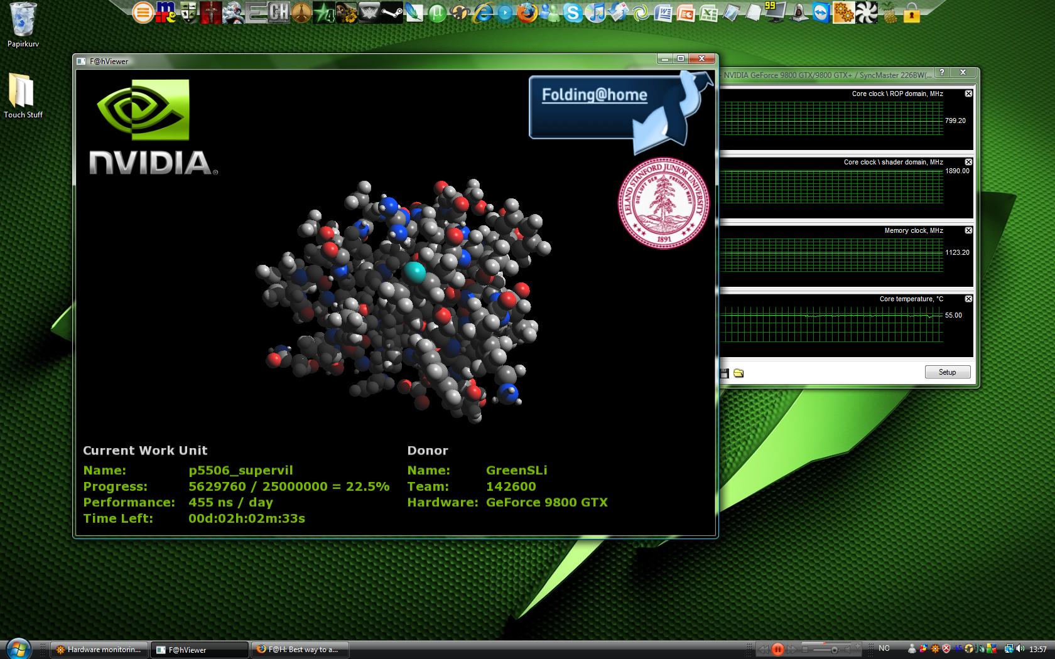Open Skype from the dock

(x=572, y=13)
